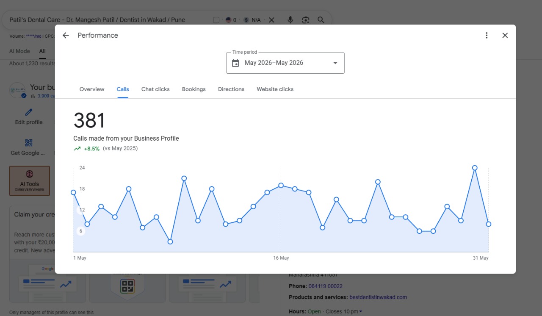The image size is (542, 316).
Task: Click Edit profile pencil icon
Action: [x=29, y=112]
